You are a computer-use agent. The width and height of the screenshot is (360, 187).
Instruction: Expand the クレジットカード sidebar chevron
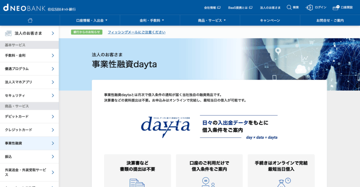[x=53, y=130]
